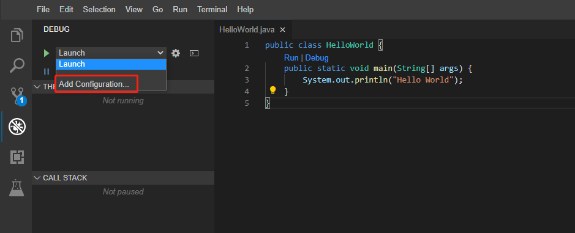
Task: Open the Explorer files icon
Action: pyautogui.click(x=17, y=35)
